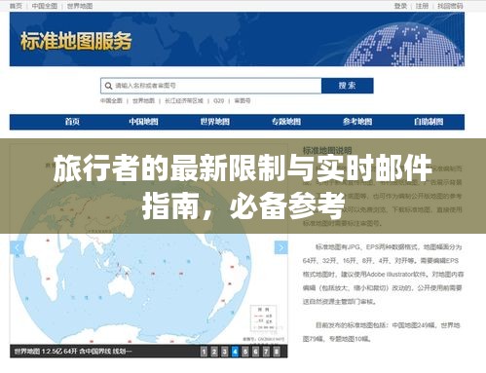The image size is (486, 373).
Task: Jump to carousel slide 8
Action: pyautogui.click(x=277, y=352)
